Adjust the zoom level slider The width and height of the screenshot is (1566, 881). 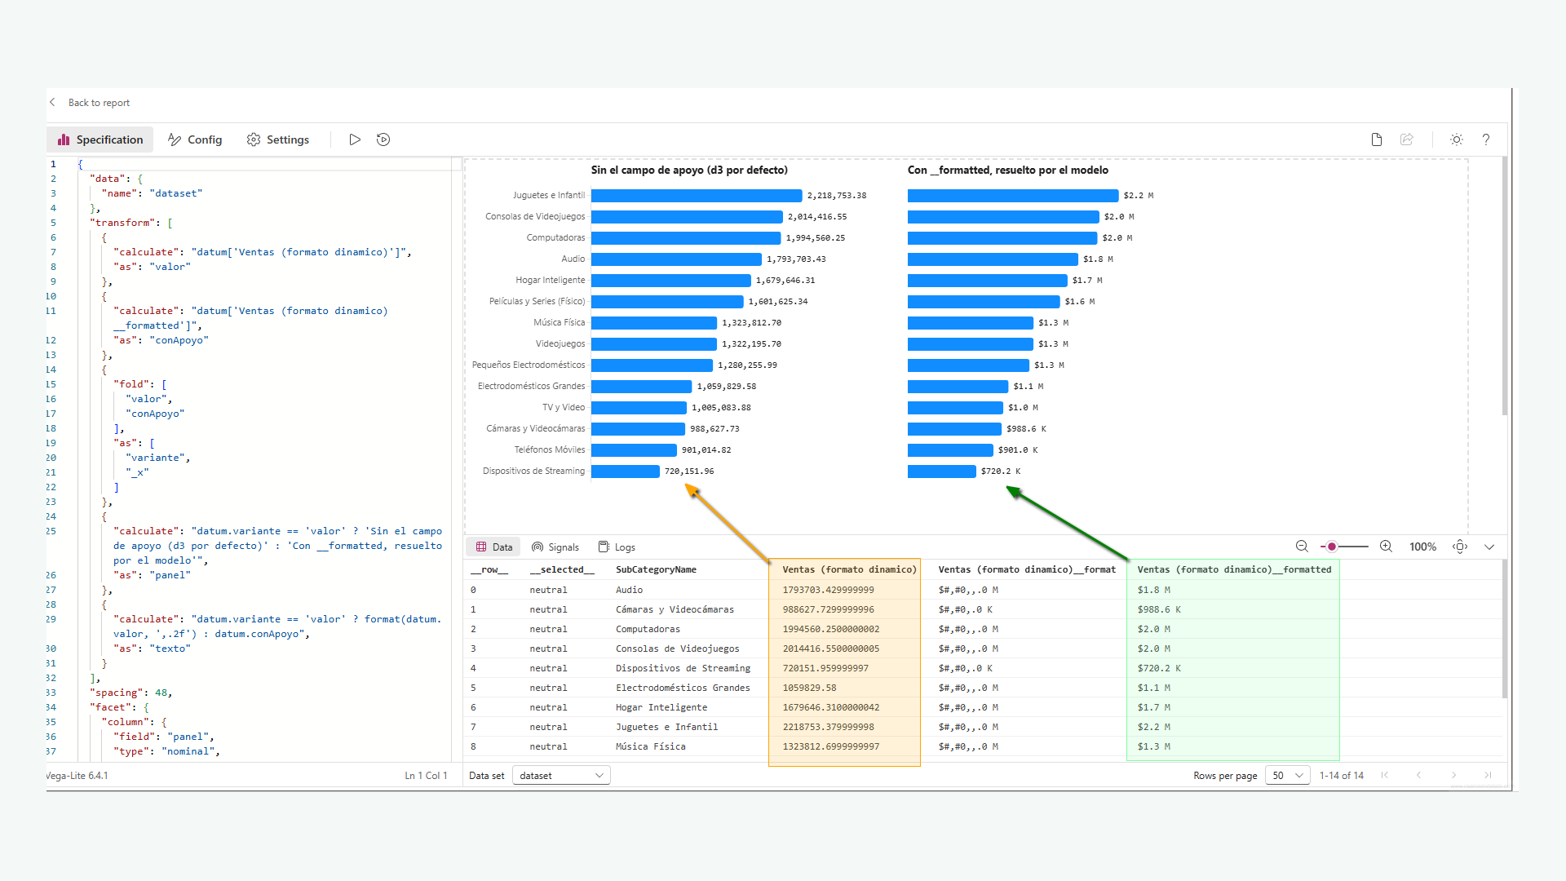point(1345,547)
